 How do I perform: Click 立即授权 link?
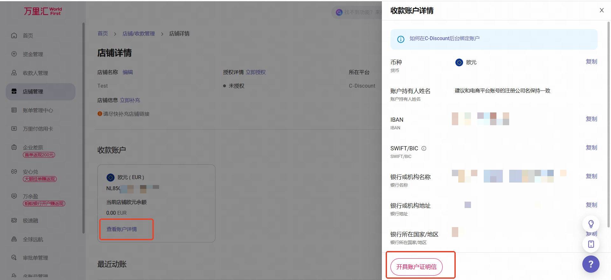(256, 72)
